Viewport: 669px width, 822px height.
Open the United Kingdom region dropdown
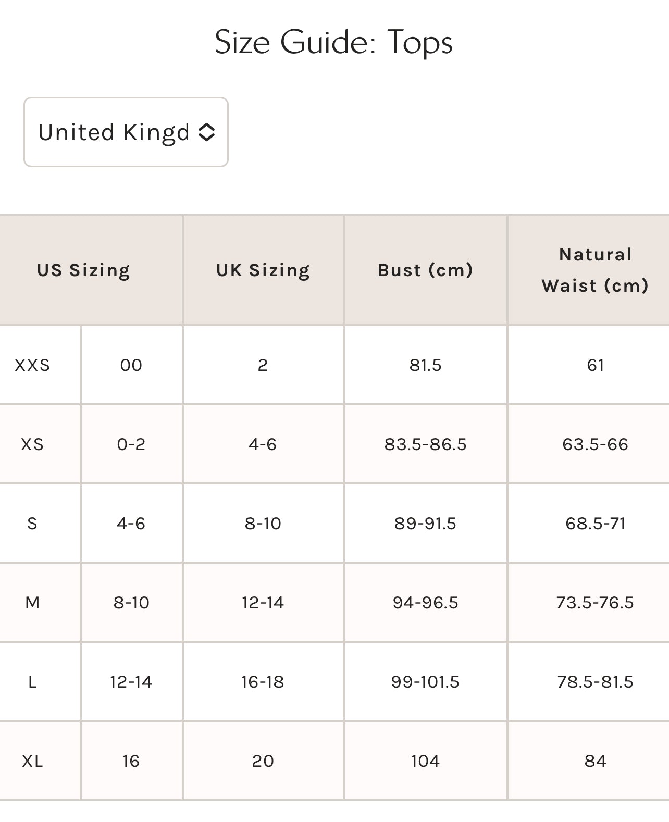(x=126, y=132)
